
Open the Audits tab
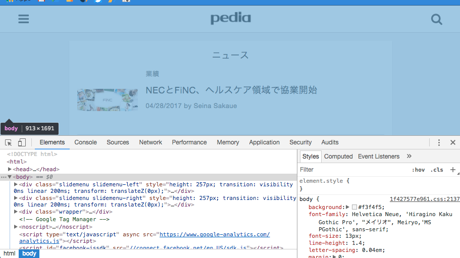coord(330,142)
